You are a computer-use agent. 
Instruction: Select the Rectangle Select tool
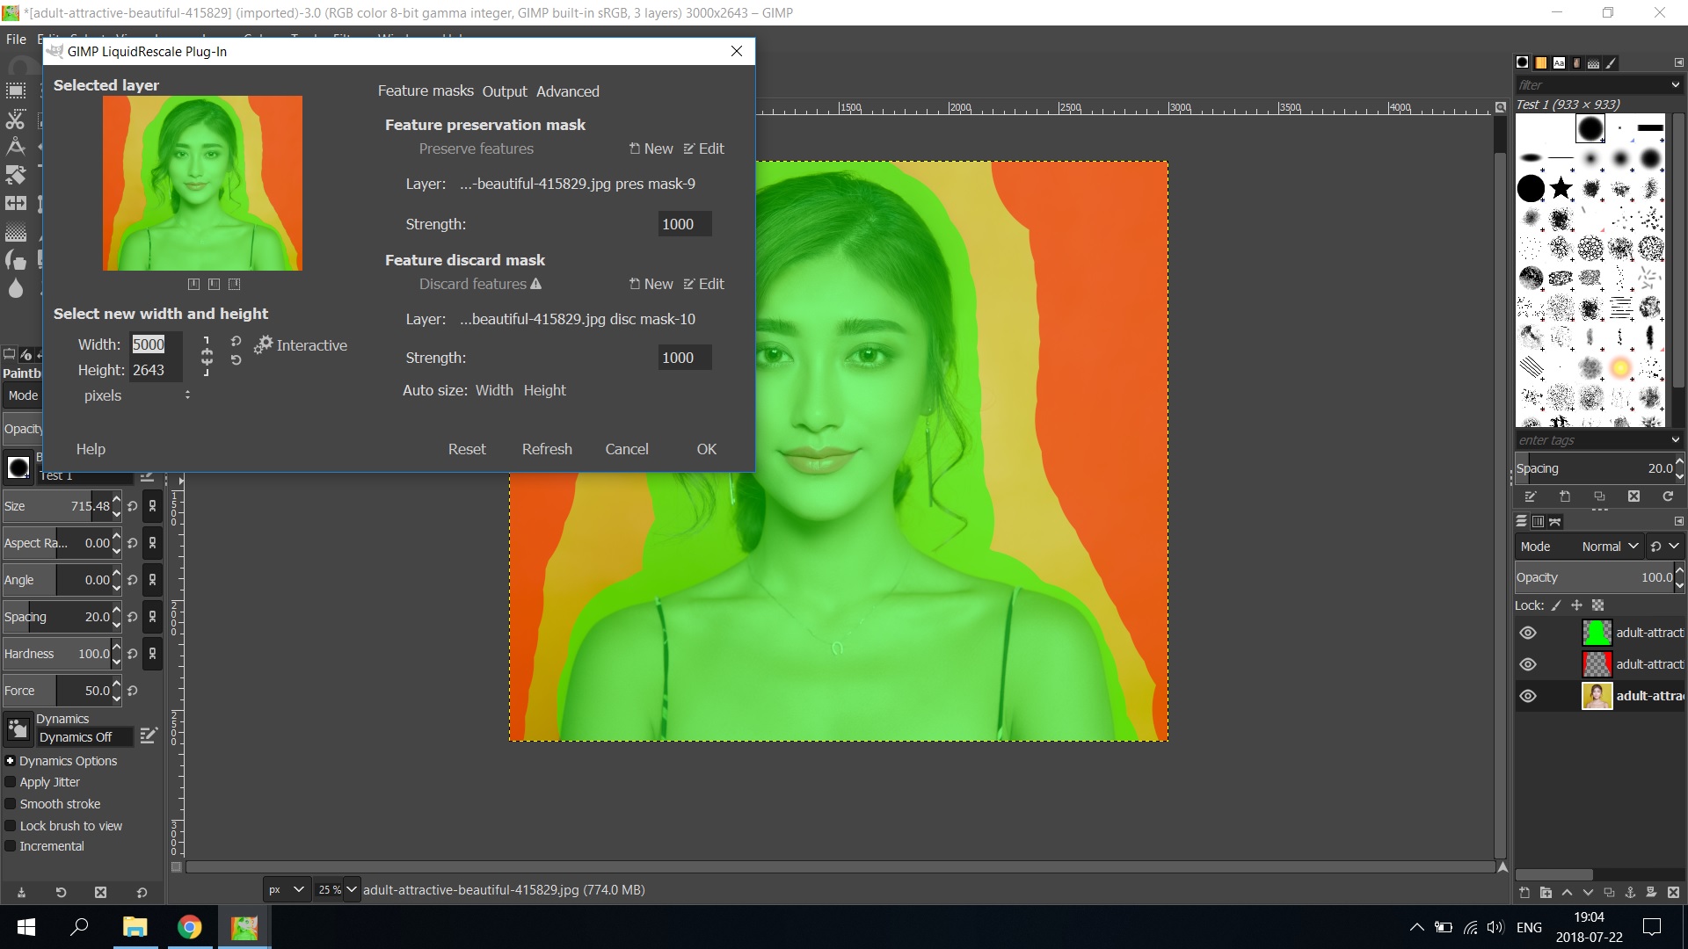(16, 91)
